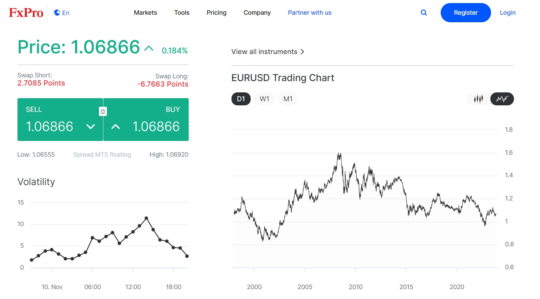This screenshot has height=299, width=540.
Task: Click the candlestick chart style icon
Action: pos(478,99)
